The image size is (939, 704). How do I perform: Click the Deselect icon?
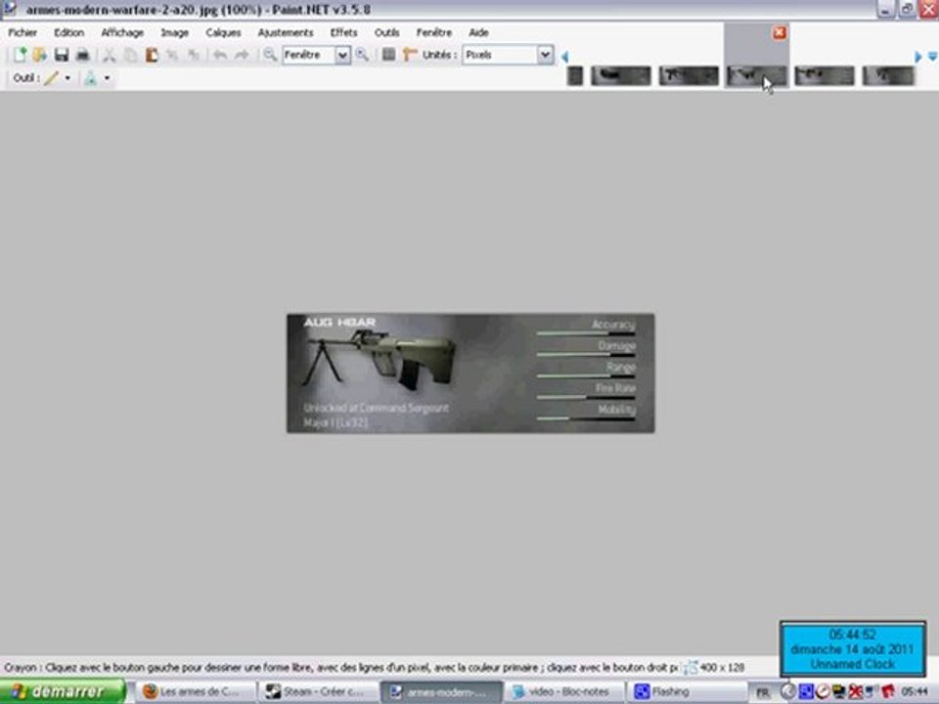point(193,55)
